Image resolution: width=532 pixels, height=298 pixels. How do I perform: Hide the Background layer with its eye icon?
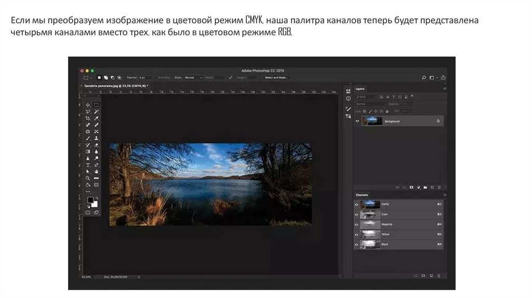pyautogui.click(x=357, y=121)
